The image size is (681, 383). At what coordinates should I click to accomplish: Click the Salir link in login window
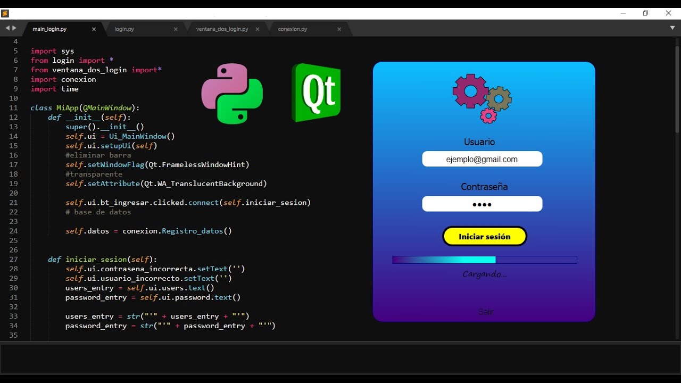(486, 312)
